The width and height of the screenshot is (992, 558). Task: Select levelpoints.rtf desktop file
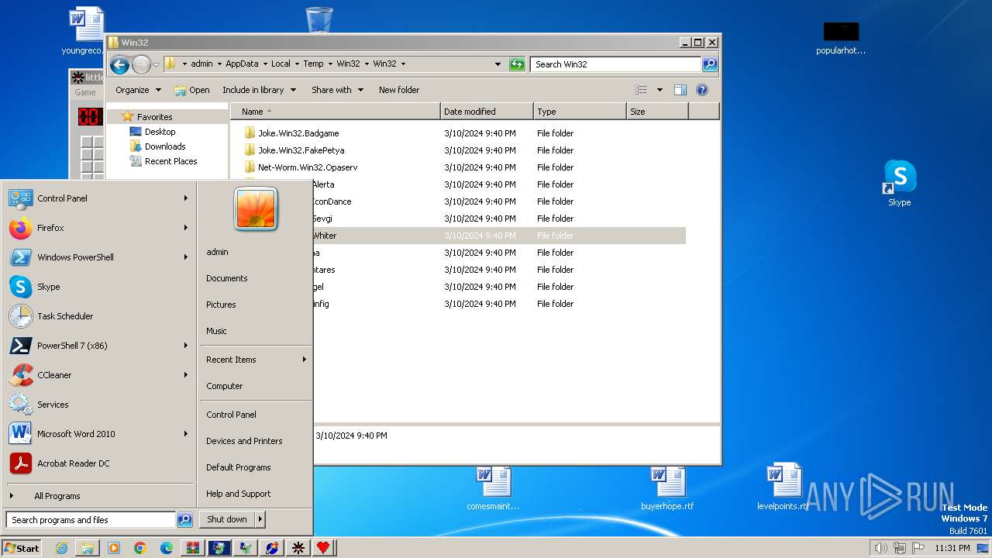point(783,488)
